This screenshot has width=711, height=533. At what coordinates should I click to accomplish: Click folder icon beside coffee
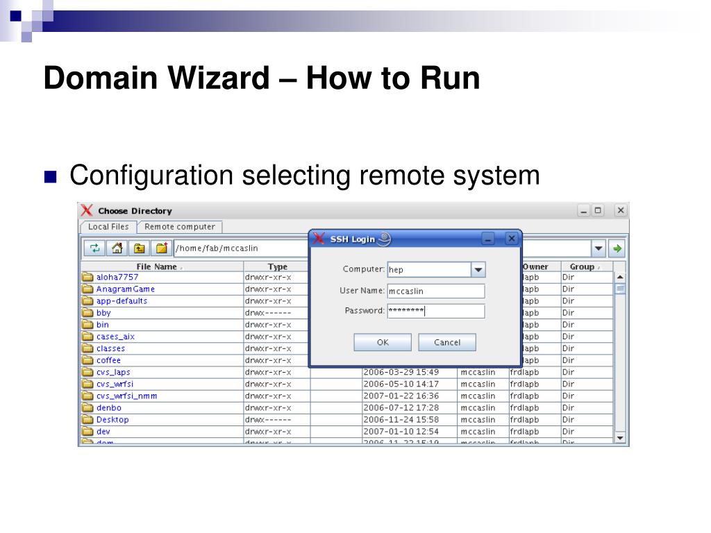87,360
